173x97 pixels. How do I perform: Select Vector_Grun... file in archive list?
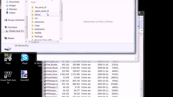point(51,74)
